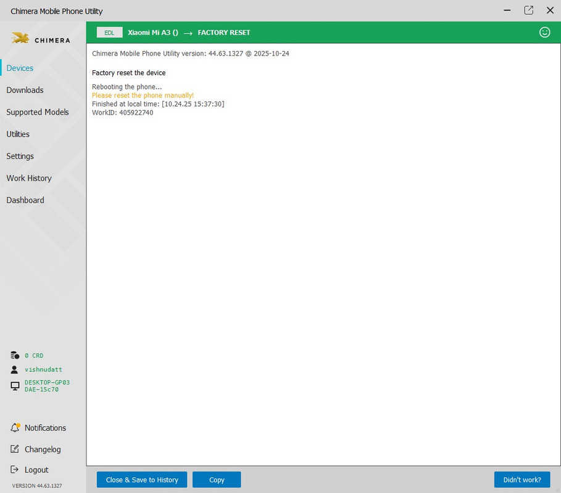The width and height of the screenshot is (561, 493).
Task: Open the Utilities page
Action: coord(18,134)
